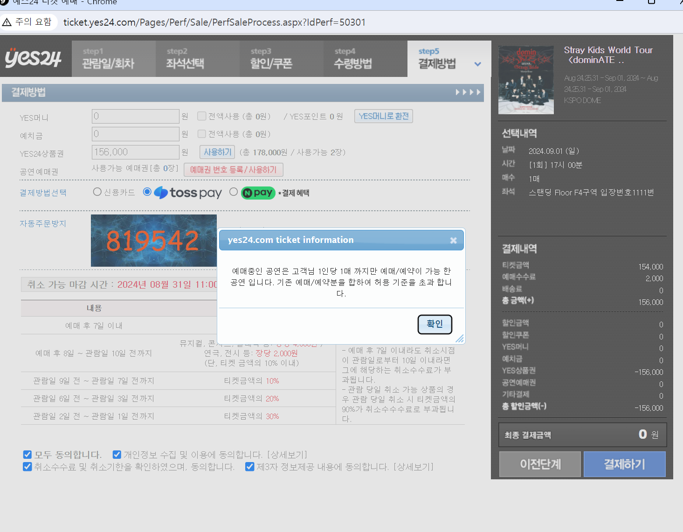Image resolution: width=683 pixels, height=532 pixels.
Task: Click 결제하기 button
Action: (x=624, y=464)
